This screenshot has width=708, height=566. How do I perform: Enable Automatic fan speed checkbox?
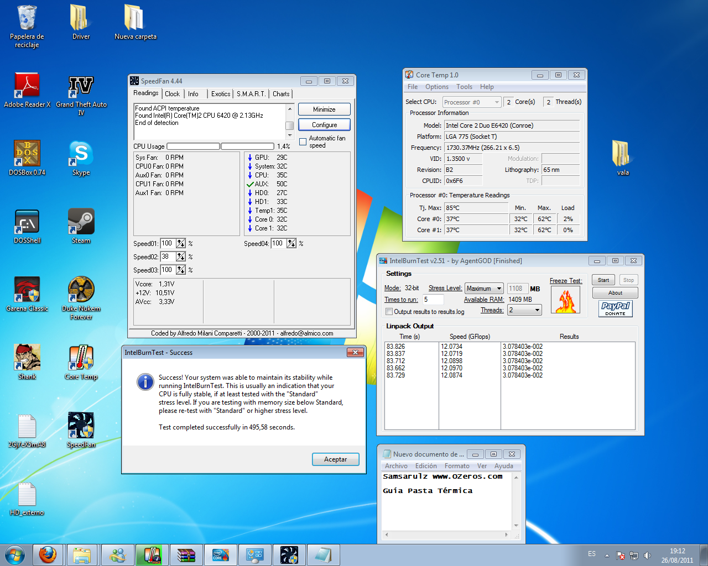point(303,142)
